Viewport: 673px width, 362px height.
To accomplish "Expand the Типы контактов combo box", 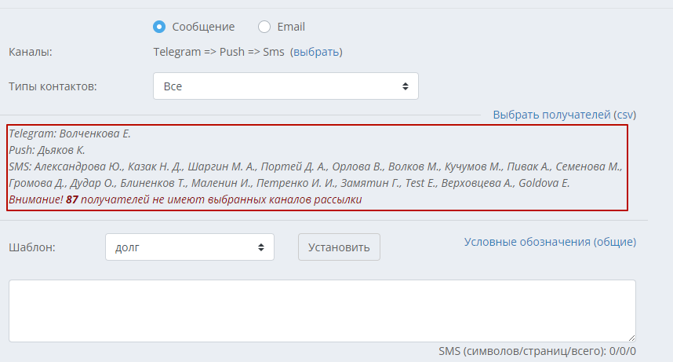I will point(286,86).
